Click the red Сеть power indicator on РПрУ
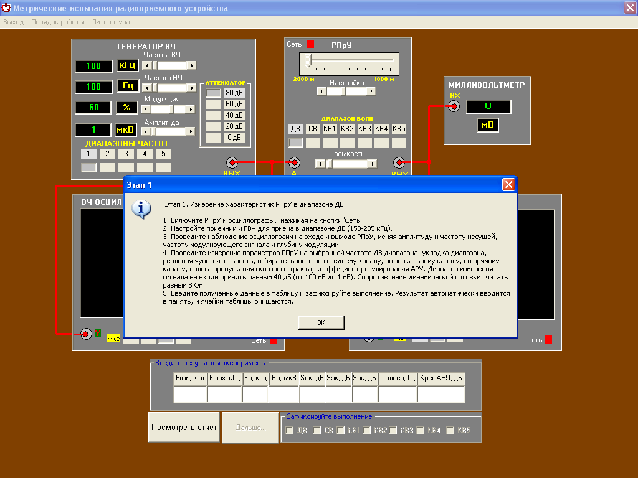Viewport: 638px width, 478px height. pyautogui.click(x=310, y=44)
